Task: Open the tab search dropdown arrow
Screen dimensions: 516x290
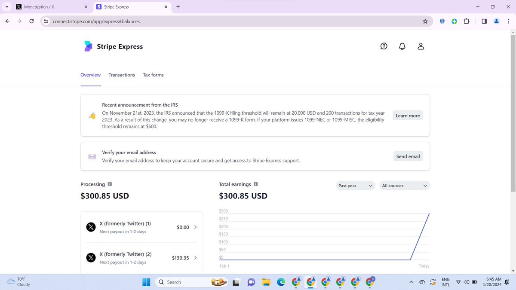Action: (7, 7)
